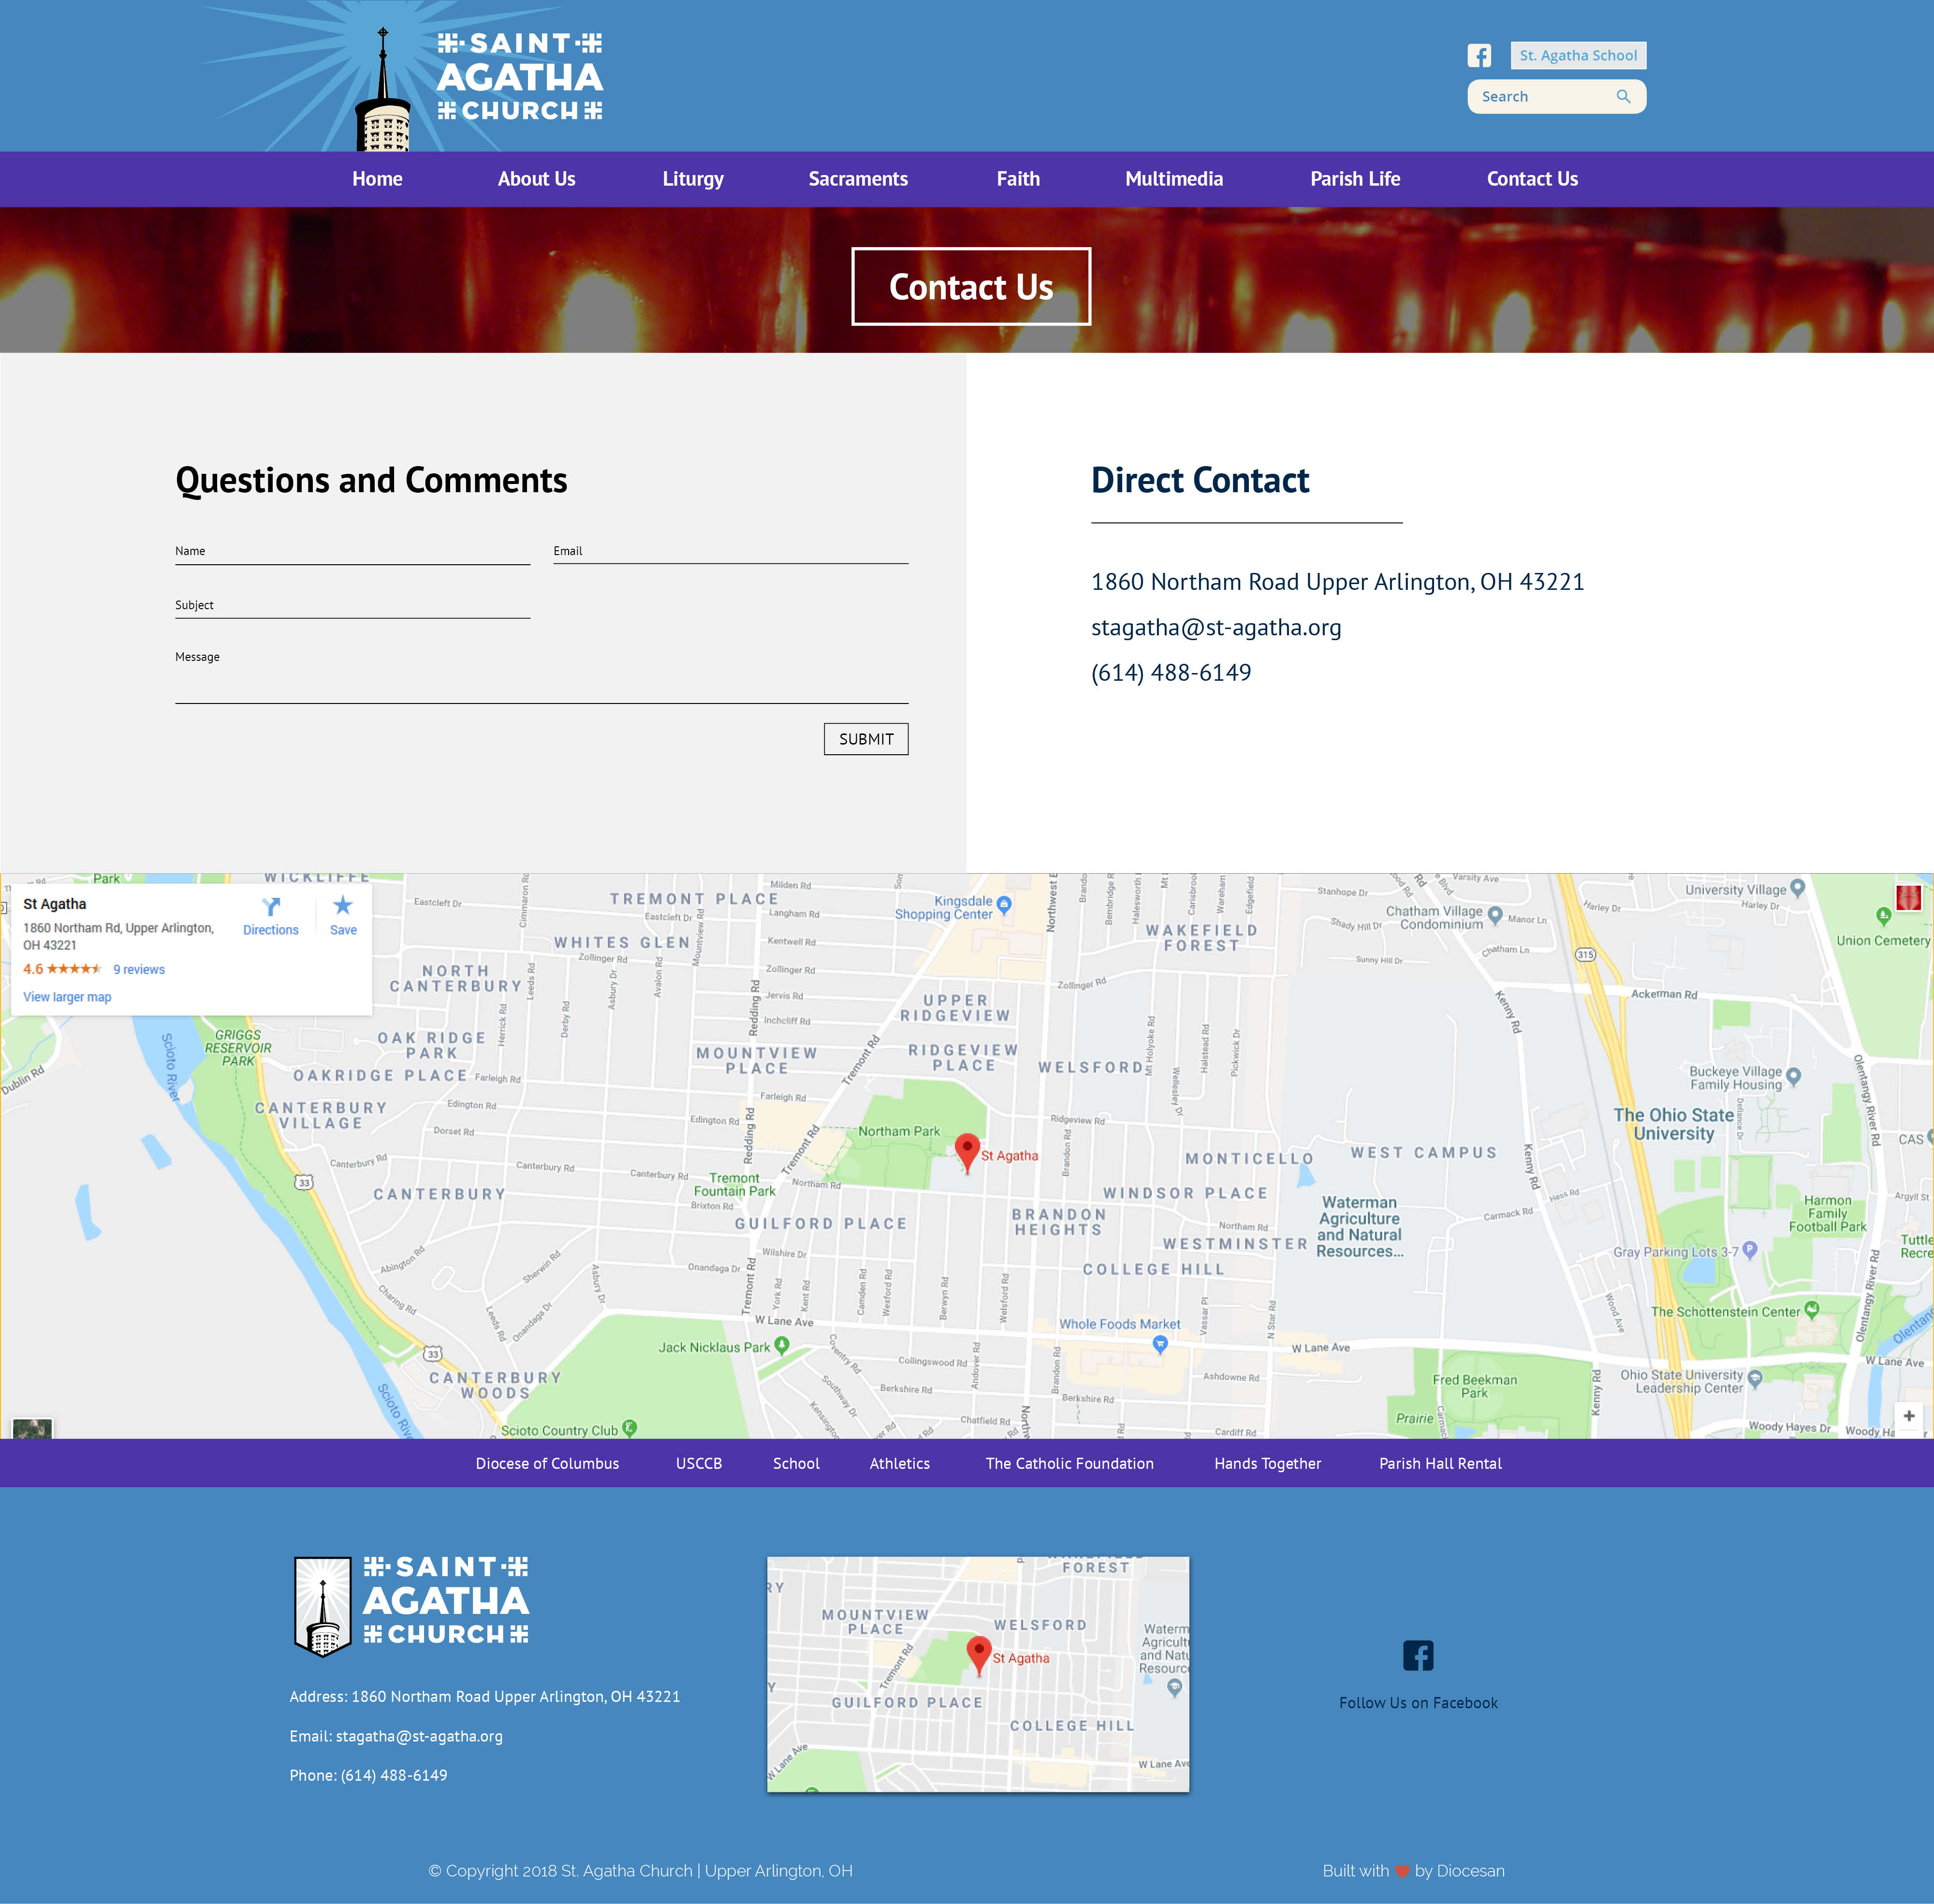Image resolution: width=1934 pixels, height=1904 pixels.
Task: Click the small footer map thumbnail
Action: pyautogui.click(x=977, y=1673)
